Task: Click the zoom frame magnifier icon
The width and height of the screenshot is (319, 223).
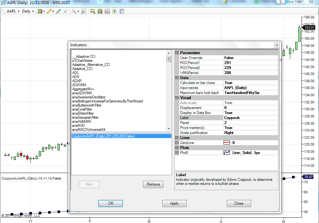Action: [84, 11]
